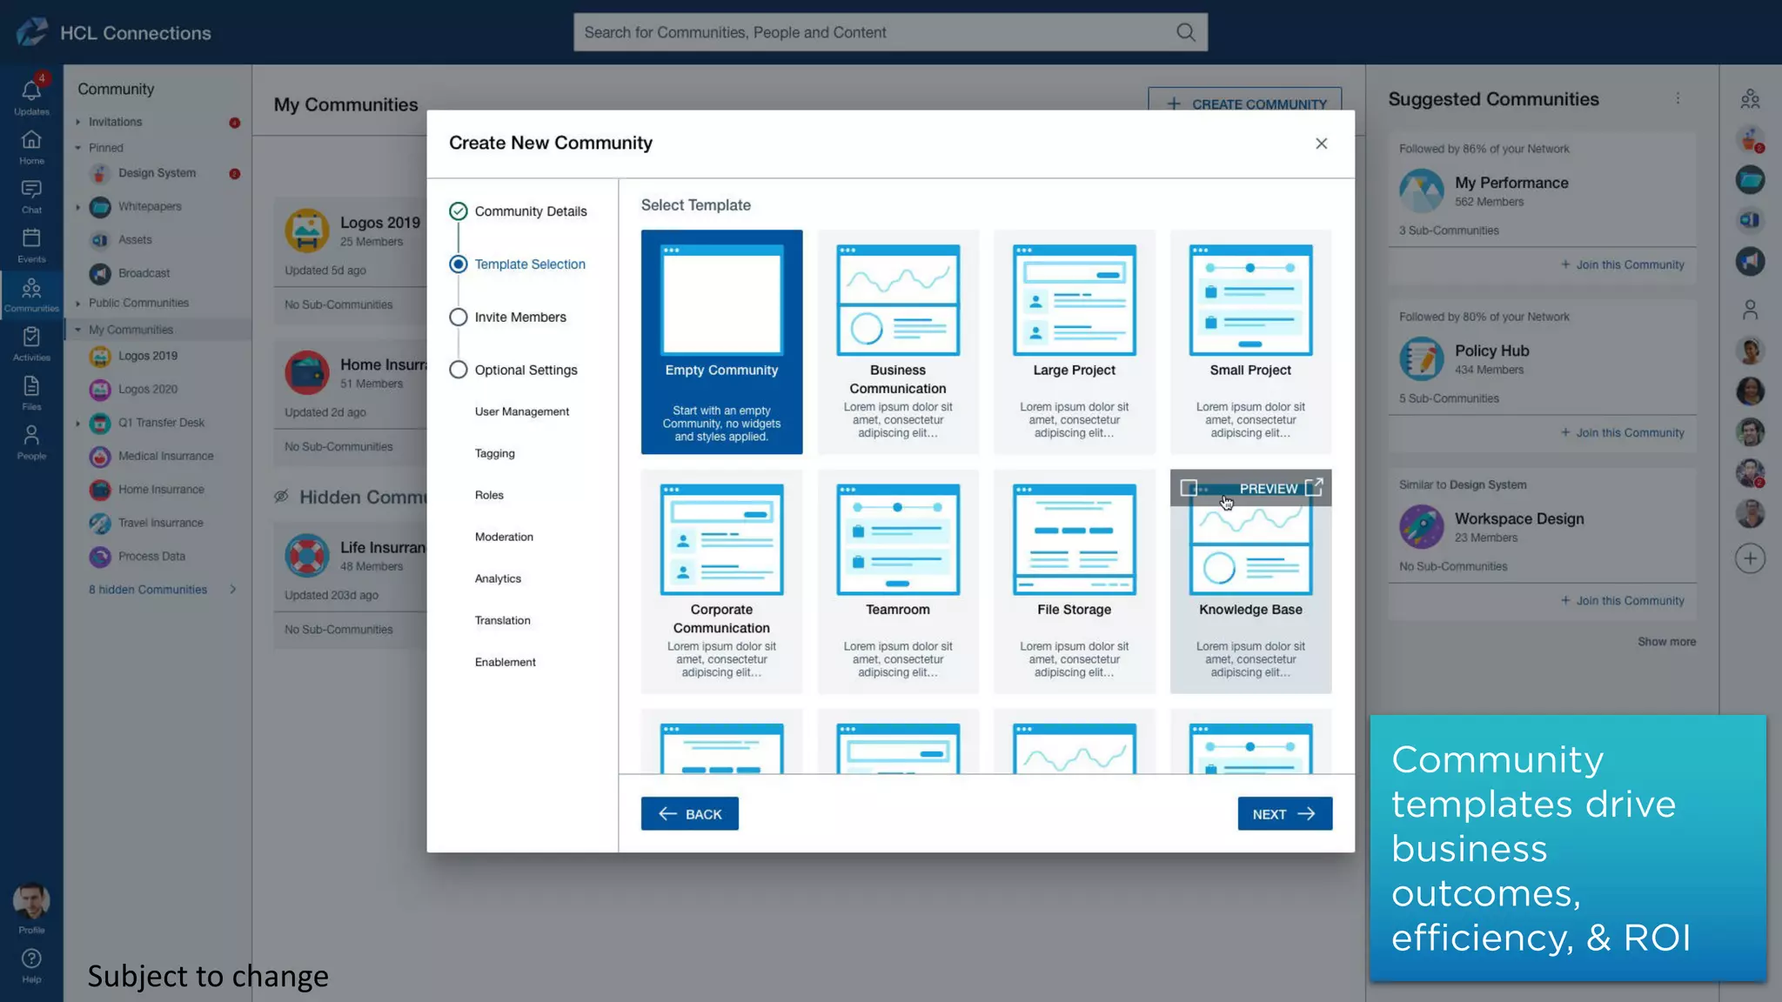
Task: Click the single person icon in right rail
Action: pyautogui.click(x=1750, y=310)
